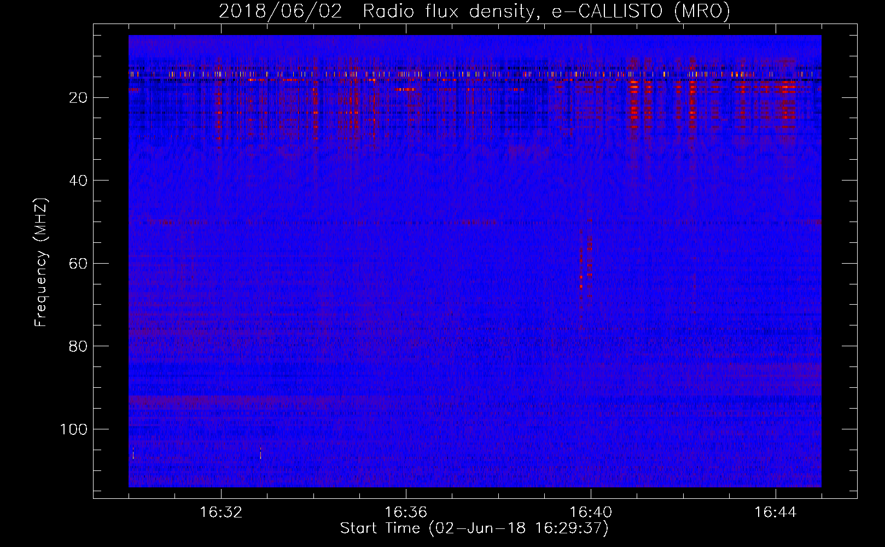
Task: Select the 16:44 time tick label
Action: (x=776, y=513)
